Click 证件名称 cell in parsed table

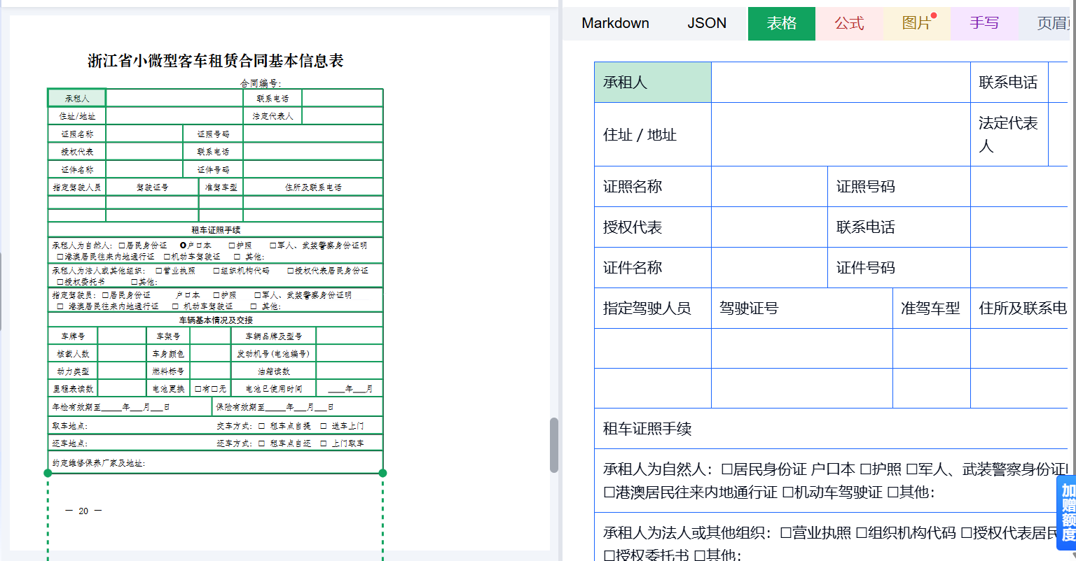pos(653,268)
